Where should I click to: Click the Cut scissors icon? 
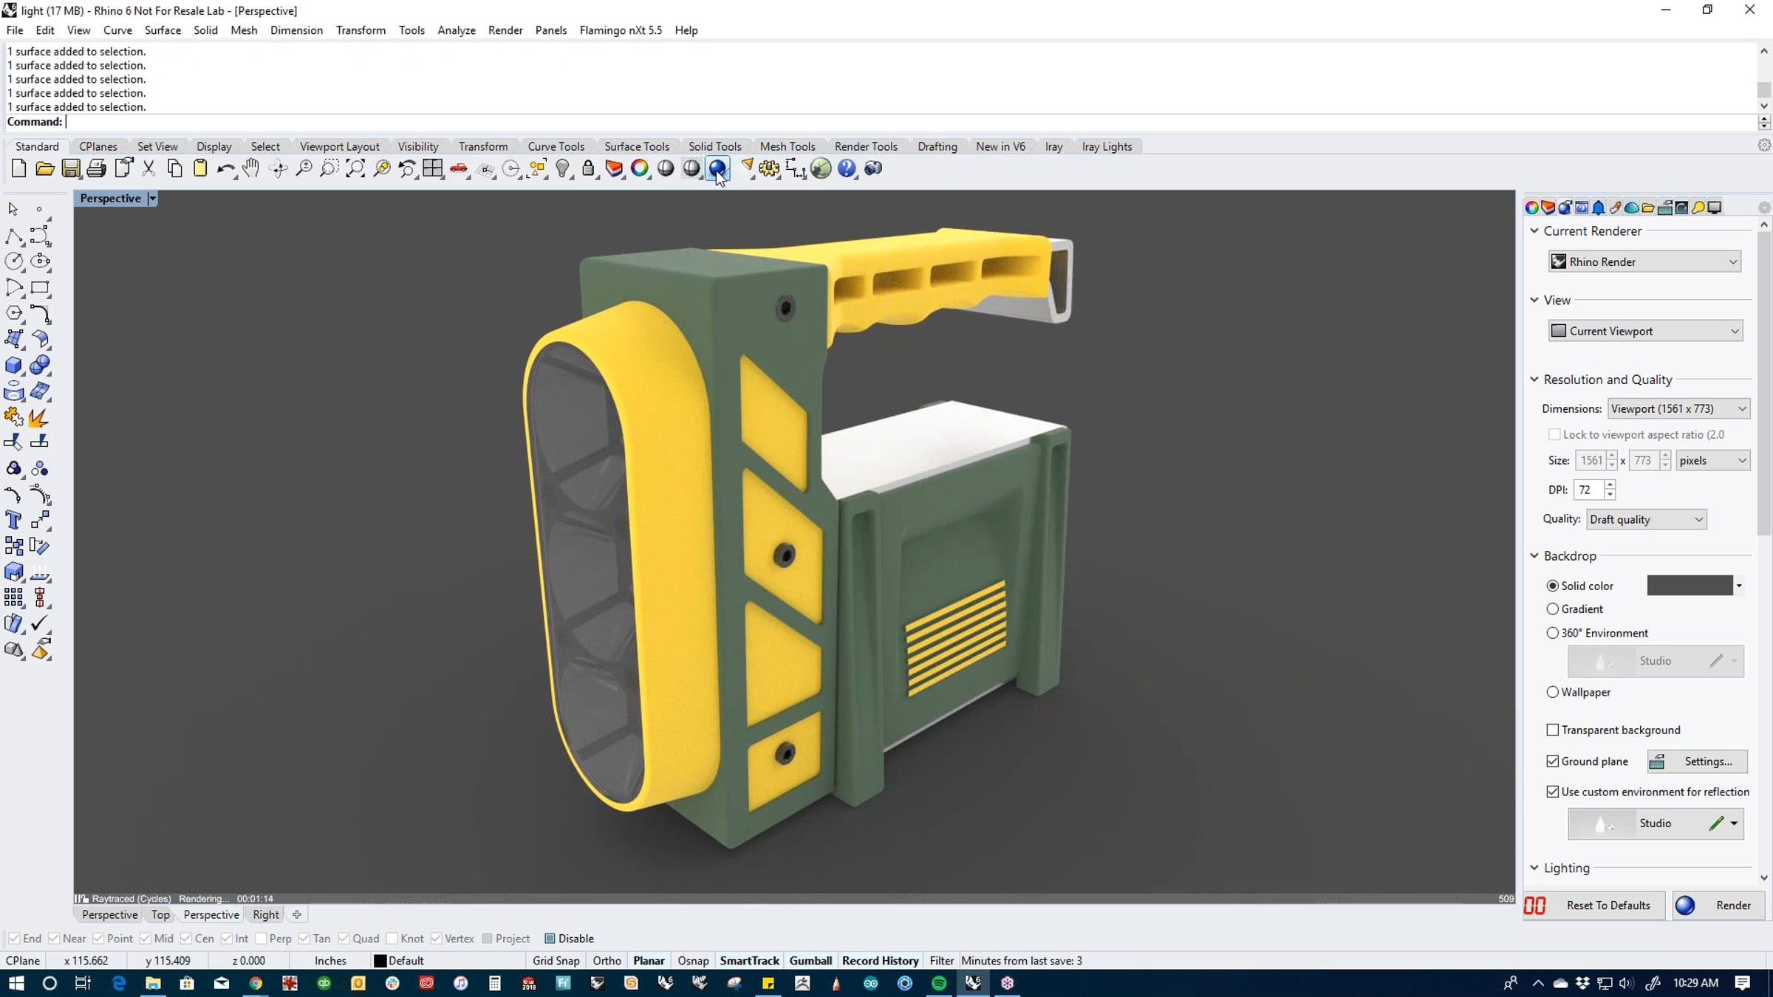click(148, 168)
